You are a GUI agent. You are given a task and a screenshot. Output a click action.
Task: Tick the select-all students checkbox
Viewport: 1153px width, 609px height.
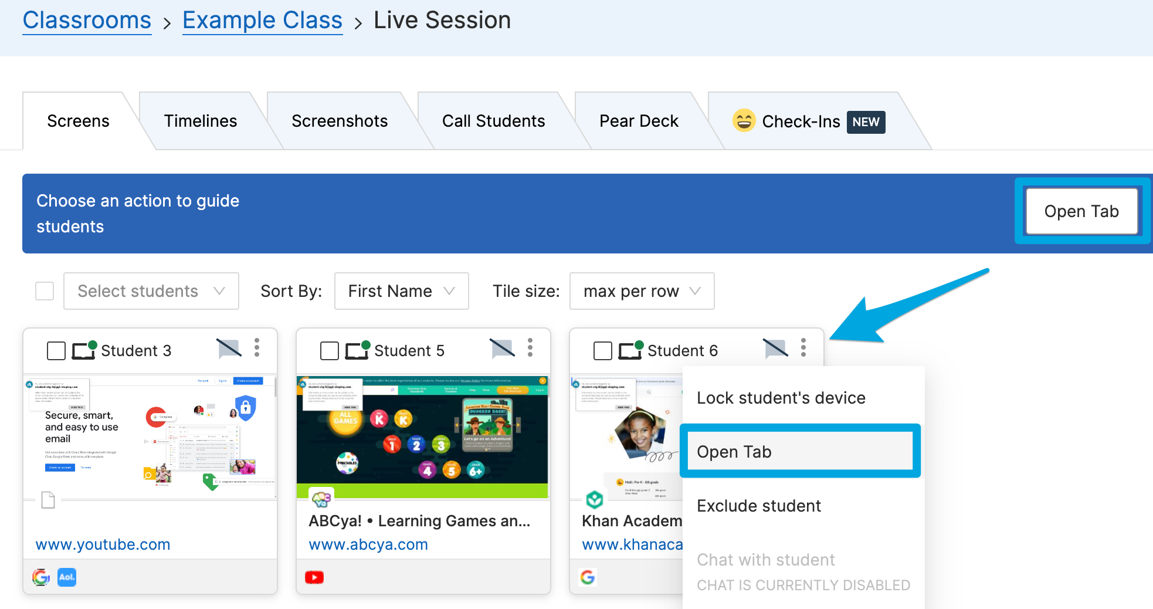[x=45, y=291]
